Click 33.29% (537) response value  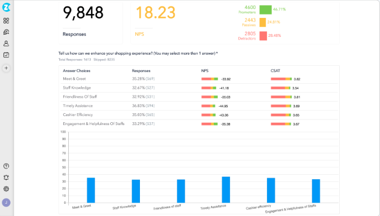(x=143, y=124)
